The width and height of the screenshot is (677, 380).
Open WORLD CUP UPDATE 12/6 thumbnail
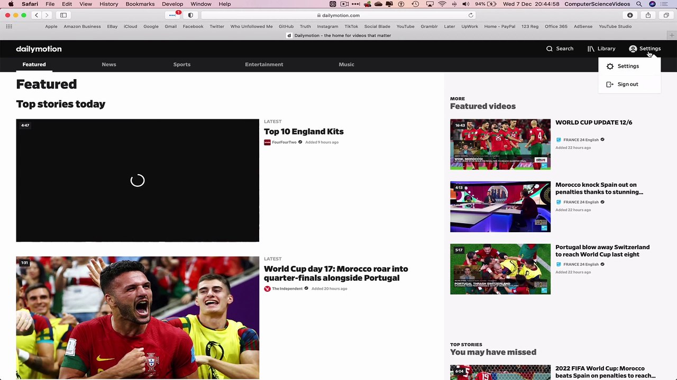pos(500,144)
